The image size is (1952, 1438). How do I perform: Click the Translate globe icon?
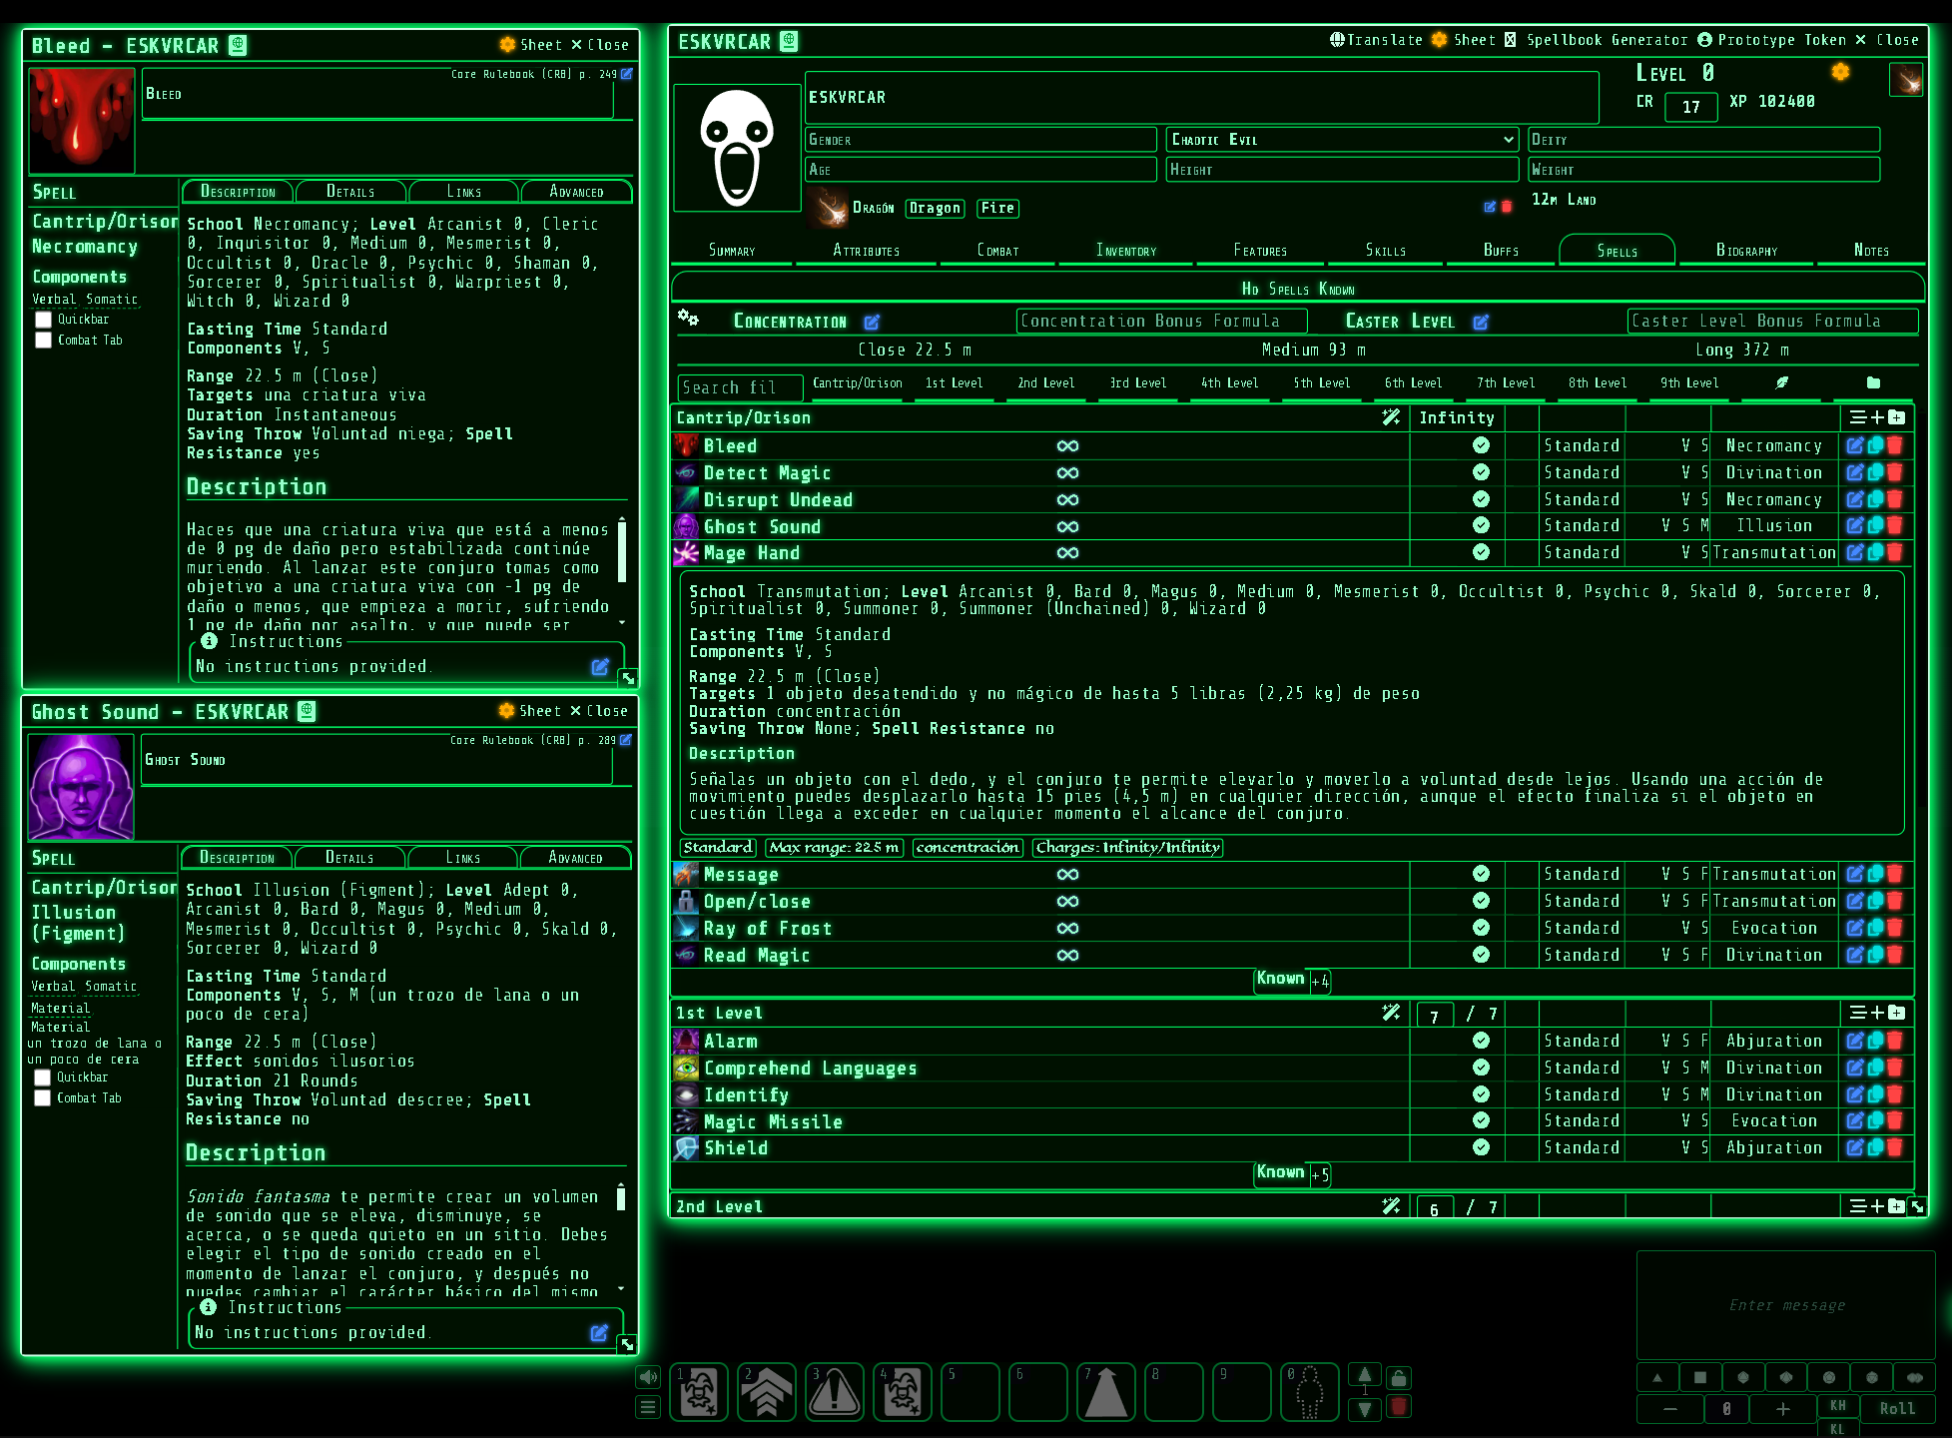click(x=1337, y=40)
